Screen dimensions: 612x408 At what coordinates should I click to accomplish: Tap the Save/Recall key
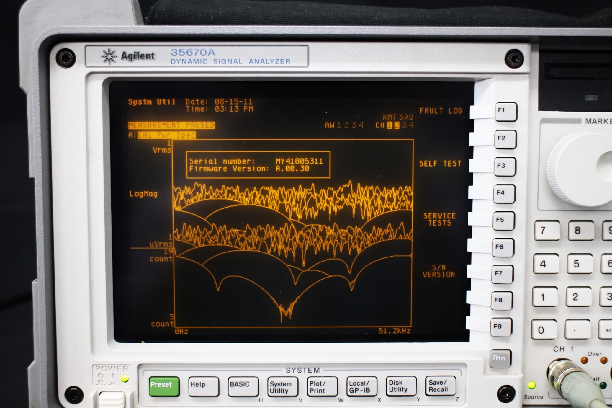coord(441,386)
